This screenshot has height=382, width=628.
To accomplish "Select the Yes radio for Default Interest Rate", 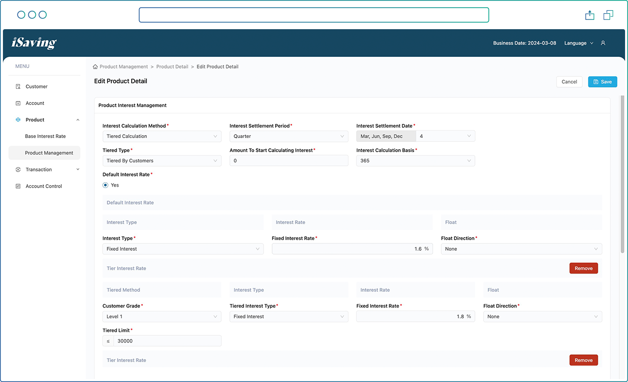I will (x=105, y=185).
